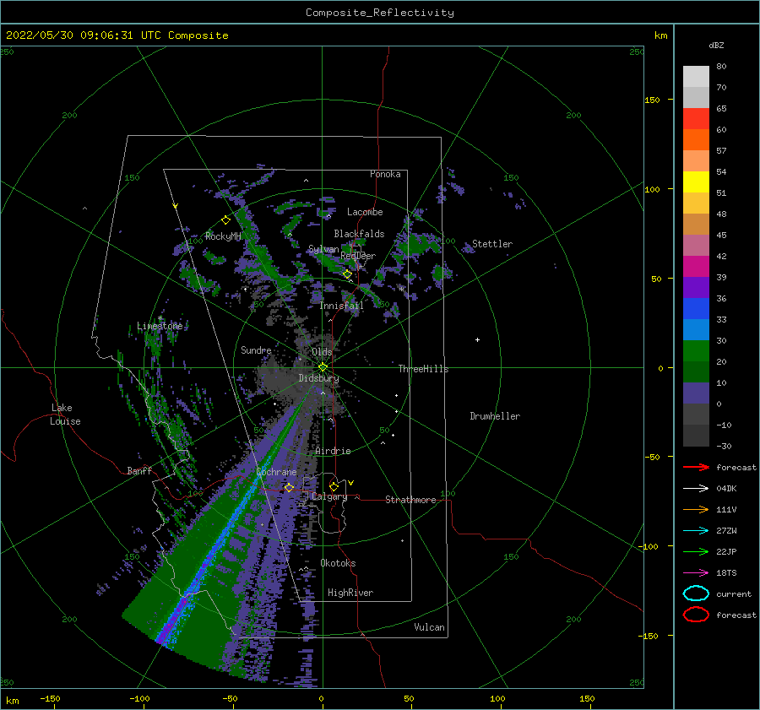Click the -100 tick on the bottom axis
The width and height of the screenshot is (760, 710).
coord(139,699)
